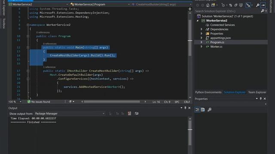Click the Categorized icon in Properties panel
Viewport: 275px width, 154px height.
(x=197, y=110)
